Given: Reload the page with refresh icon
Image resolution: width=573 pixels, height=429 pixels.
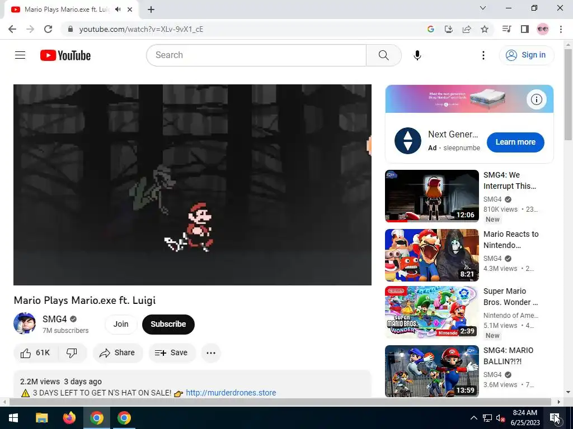Looking at the screenshot, I should pyautogui.click(x=48, y=29).
